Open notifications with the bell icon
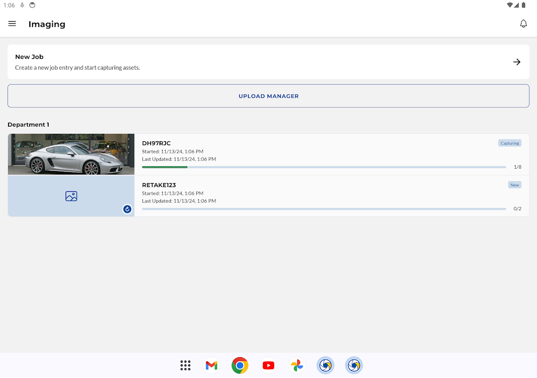 point(523,24)
